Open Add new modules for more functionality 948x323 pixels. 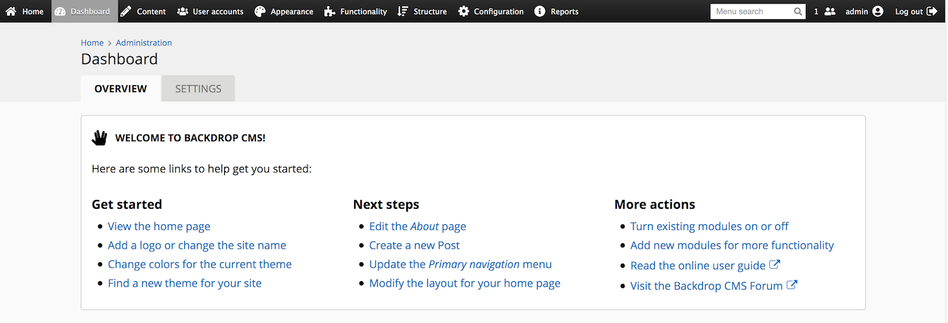[732, 245]
